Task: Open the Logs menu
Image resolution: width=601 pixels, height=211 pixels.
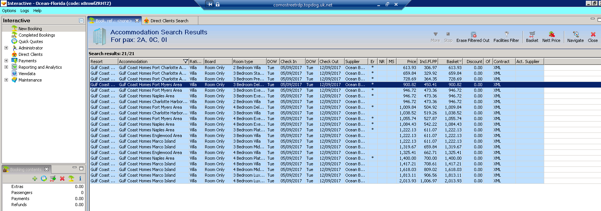Action: click(x=25, y=11)
